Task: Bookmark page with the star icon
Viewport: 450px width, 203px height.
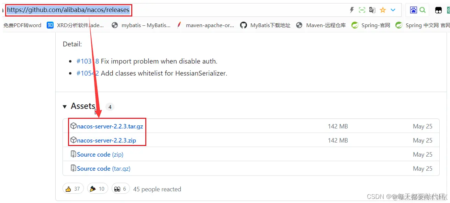Action: (x=383, y=10)
